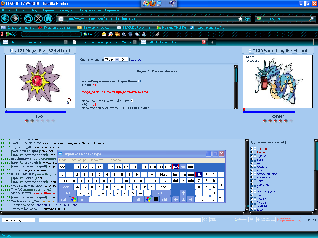Click the battle log scrollbar thumb
Viewport: 318px width, 238px height.
[235, 75]
